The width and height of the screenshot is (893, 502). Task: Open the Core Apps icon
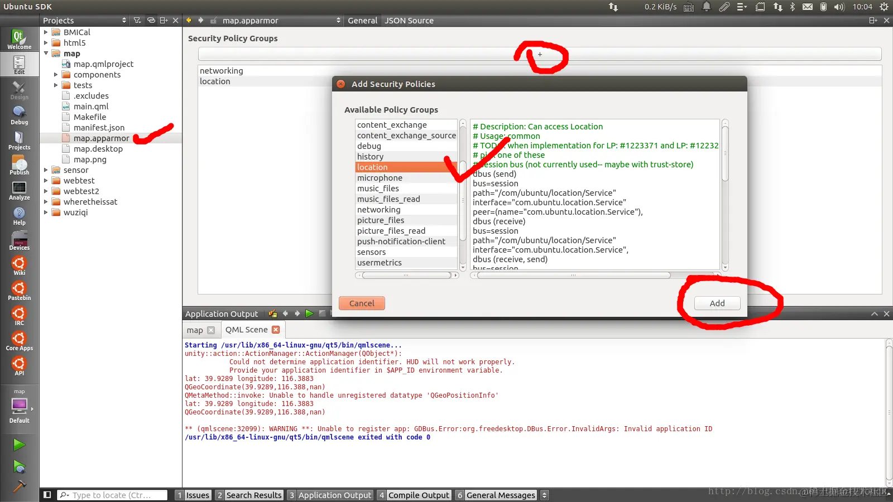click(19, 341)
